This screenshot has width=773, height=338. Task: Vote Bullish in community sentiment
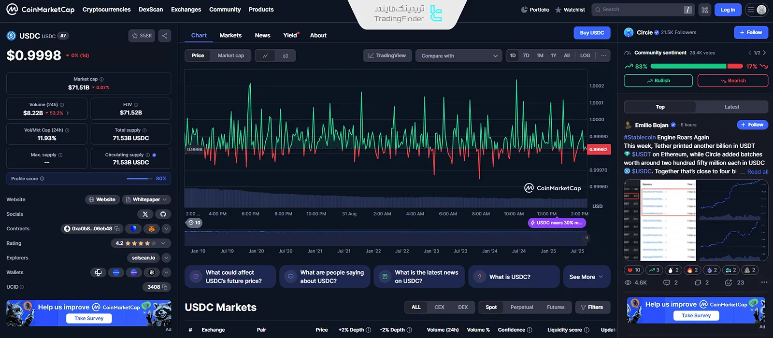pyautogui.click(x=658, y=81)
